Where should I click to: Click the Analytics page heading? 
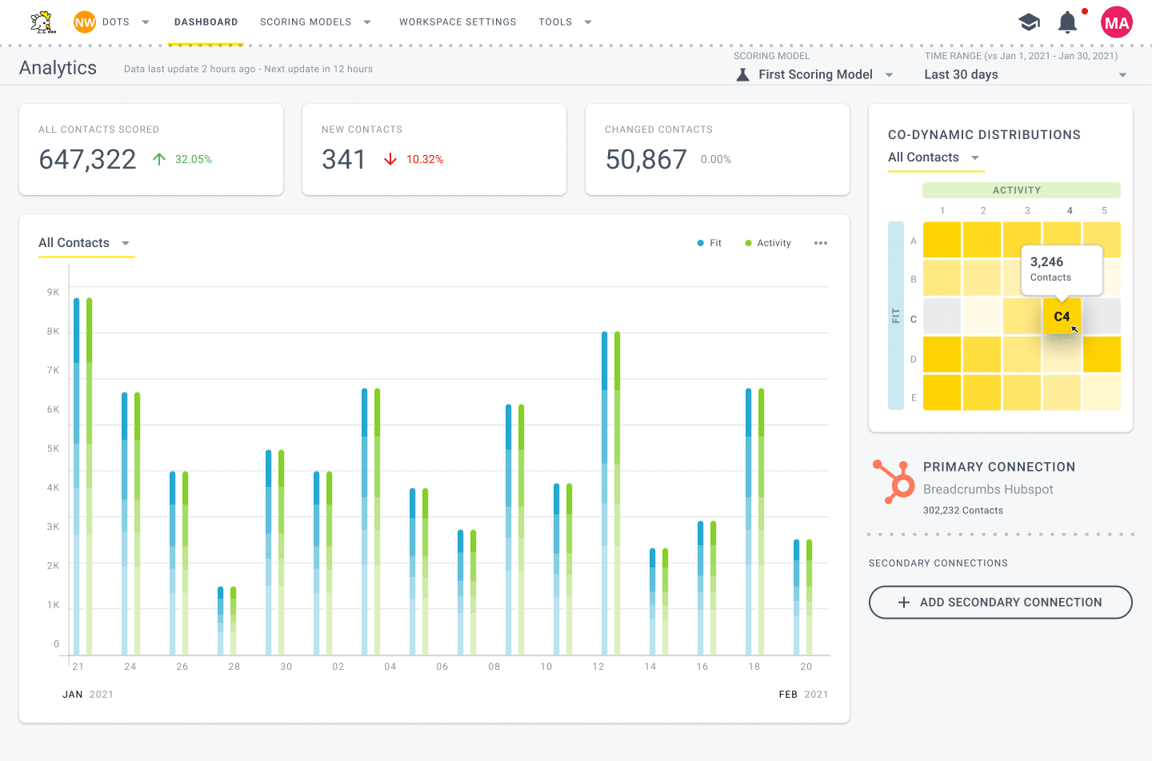pyautogui.click(x=58, y=68)
